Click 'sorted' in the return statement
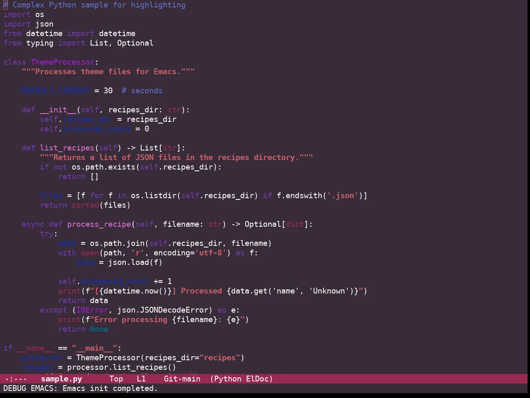The width and height of the screenshot is (530, 398). pos(85,205)
